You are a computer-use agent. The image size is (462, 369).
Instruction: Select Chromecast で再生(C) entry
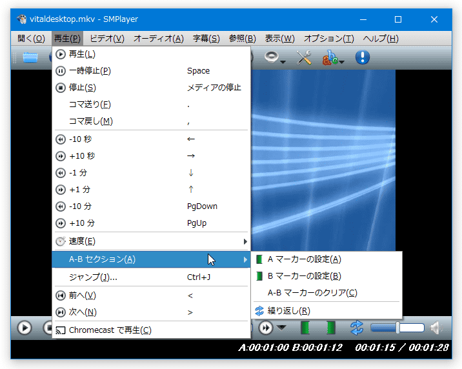coord(151,330)
